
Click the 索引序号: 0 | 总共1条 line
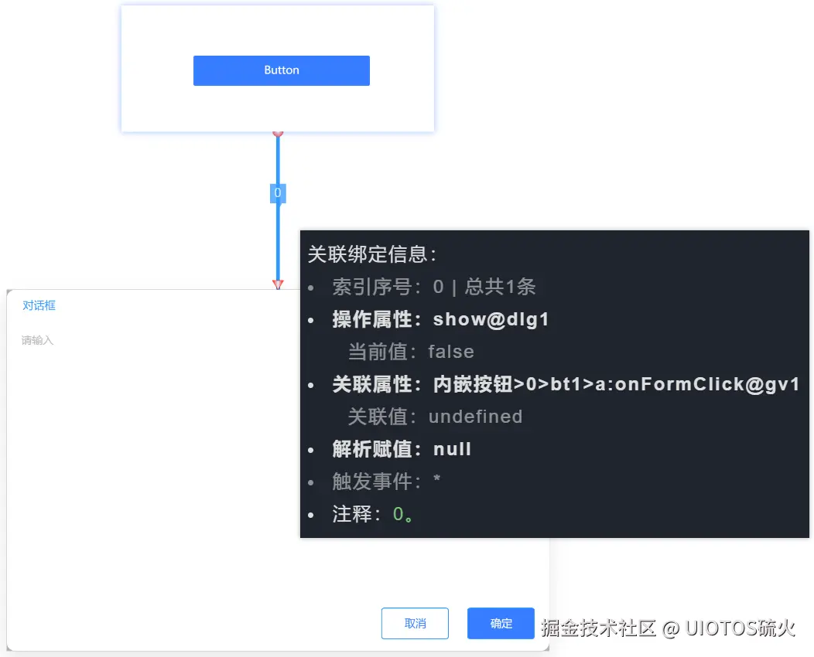coord(433,287)
